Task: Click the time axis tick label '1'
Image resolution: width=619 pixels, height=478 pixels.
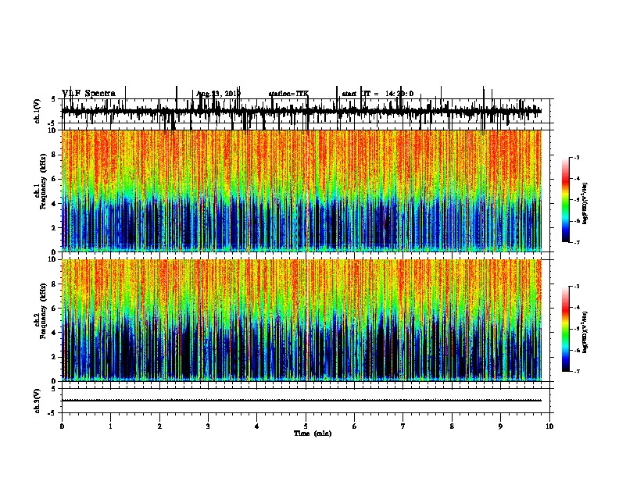Action: [110, 426]
